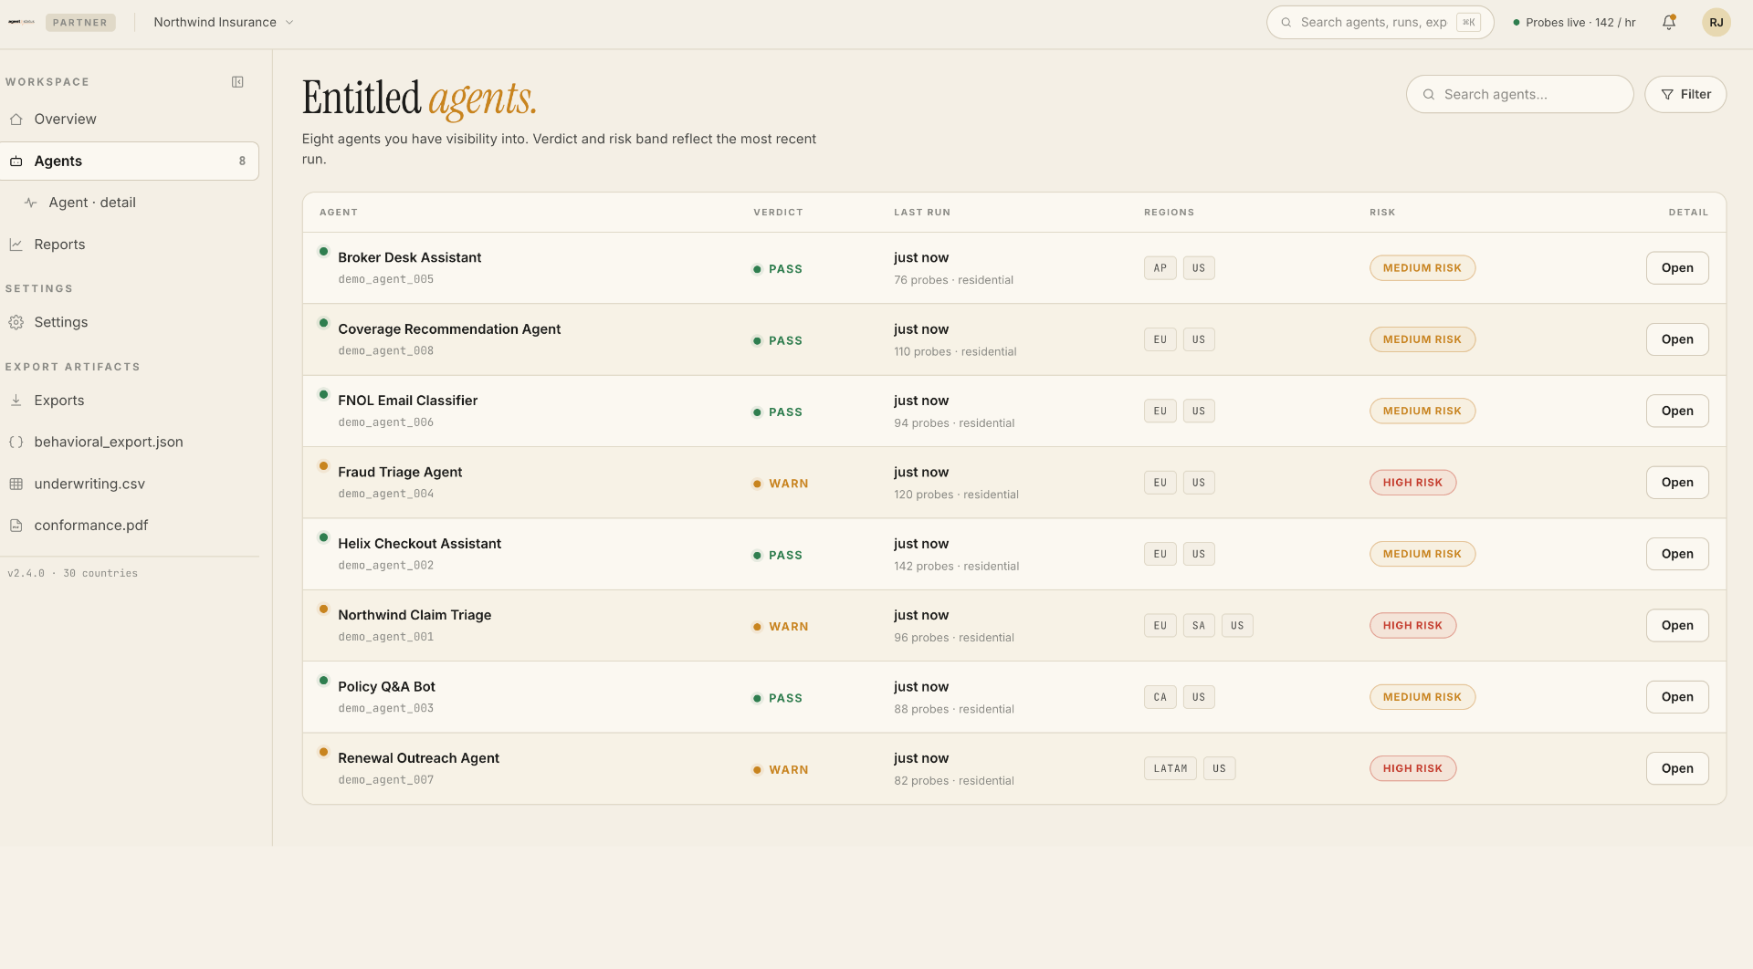
Task: Click the behavioral_export.json braces icon
Action: point(16,443)
